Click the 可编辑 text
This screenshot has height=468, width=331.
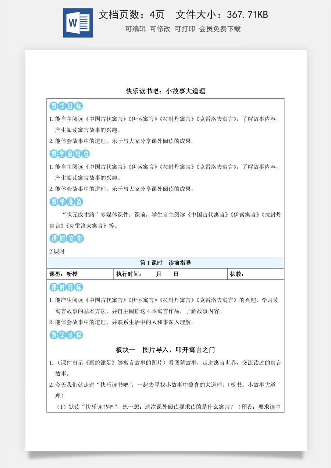pyautogui.click(x=135, y=29)
